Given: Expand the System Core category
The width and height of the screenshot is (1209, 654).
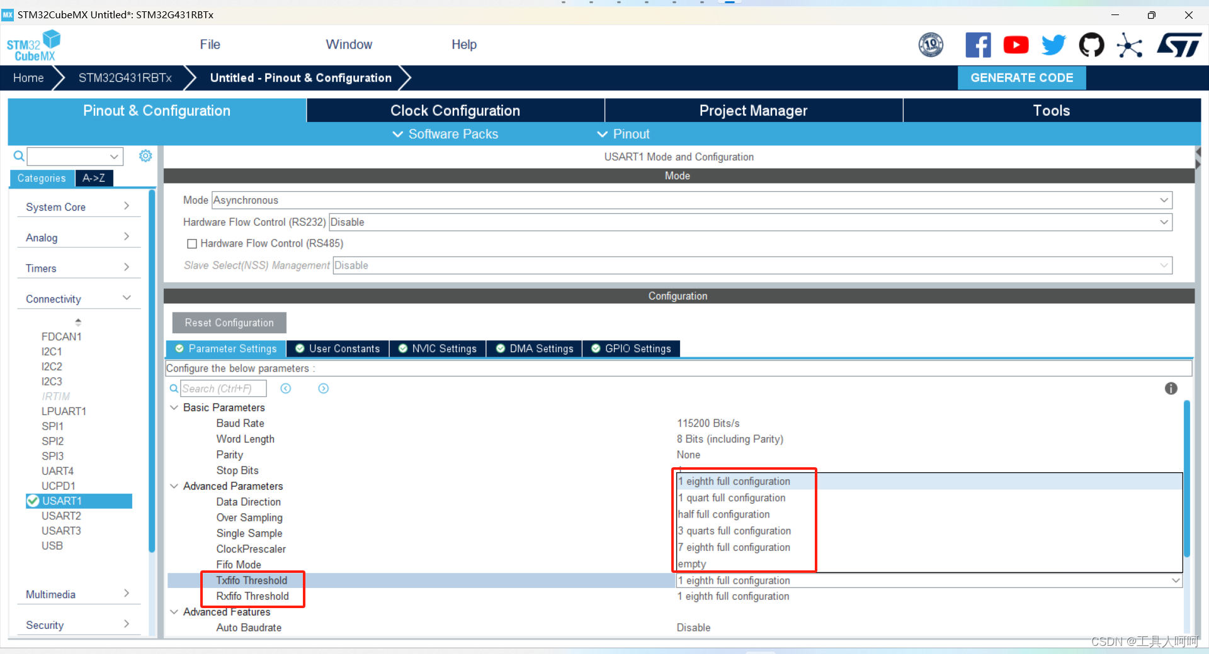Looking at the screenshot, I should point(77,207).
